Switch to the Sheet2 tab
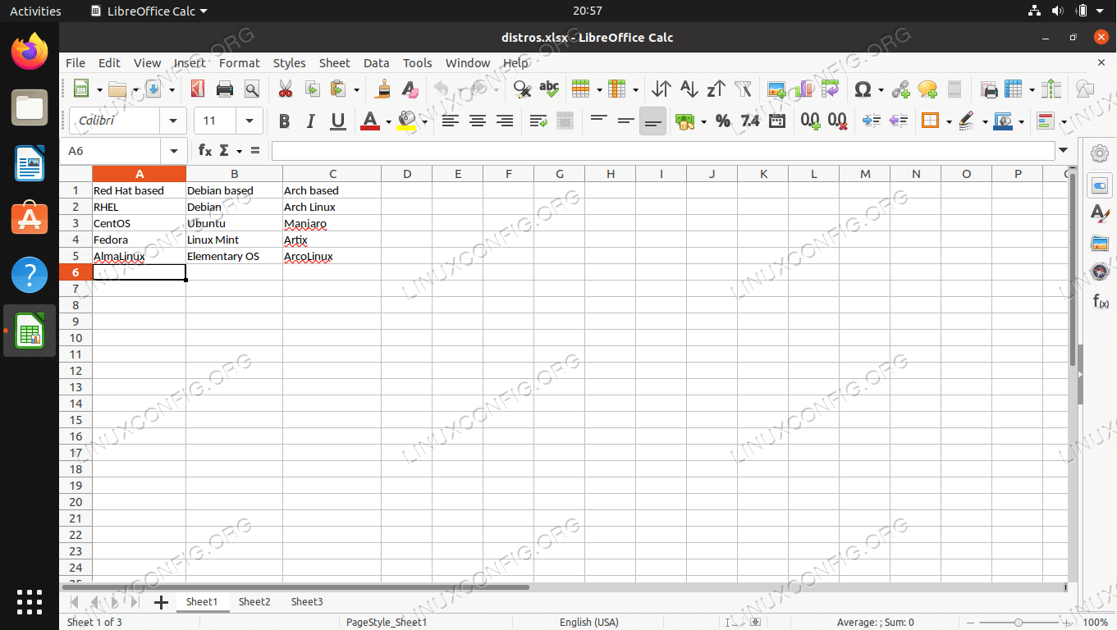 click(x=254, y=601)
